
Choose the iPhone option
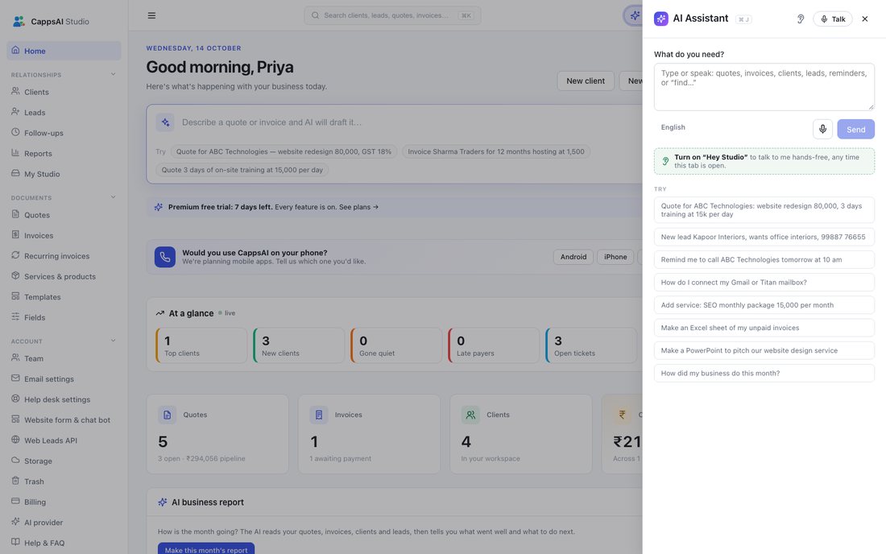615,257
